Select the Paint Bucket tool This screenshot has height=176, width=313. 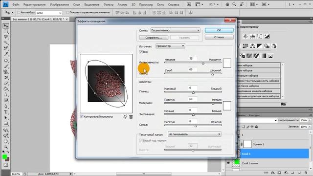tap(6, 88)
